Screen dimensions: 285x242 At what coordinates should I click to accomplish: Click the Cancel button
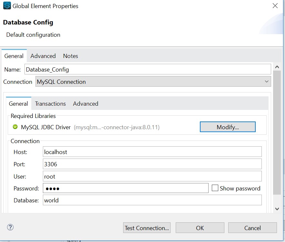point(252,227)
